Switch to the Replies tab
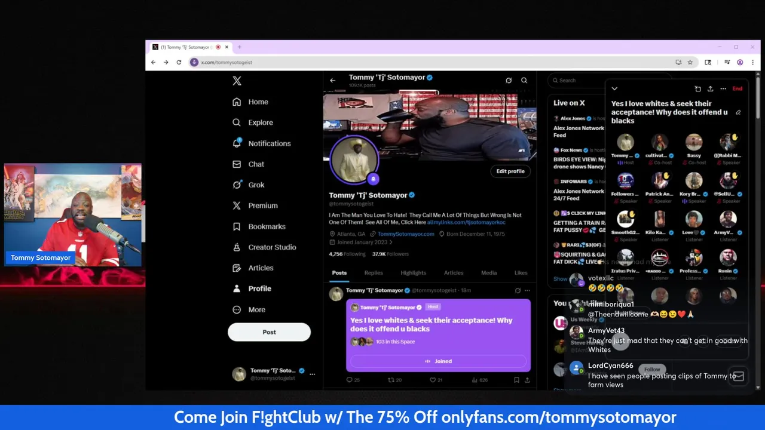 pos(374,273)
